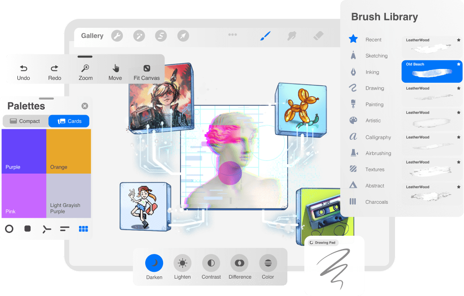This screenshot has width=464, height=296.
Task: Select the Eraser tool in top bar
Action: click(x=318, y=36)
